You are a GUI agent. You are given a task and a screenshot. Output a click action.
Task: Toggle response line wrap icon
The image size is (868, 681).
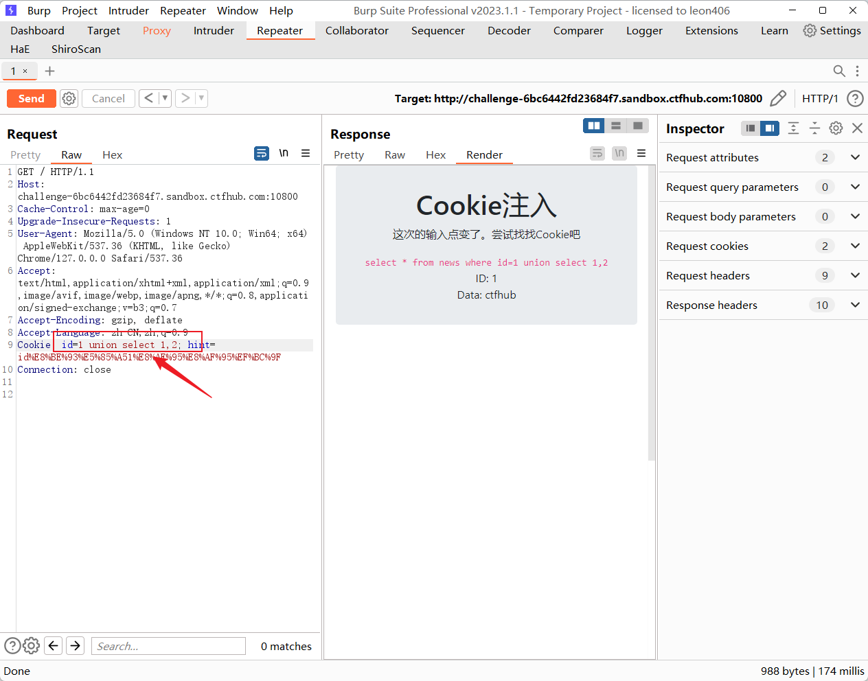(x=597, y=153)
